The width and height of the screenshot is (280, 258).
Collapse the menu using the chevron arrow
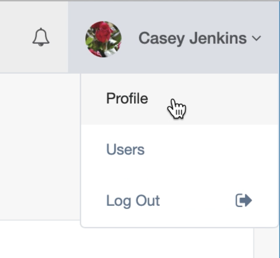[257, 39]
